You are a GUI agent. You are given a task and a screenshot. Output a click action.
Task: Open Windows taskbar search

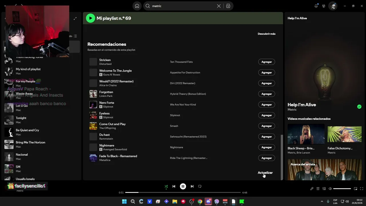click(133, 202)
